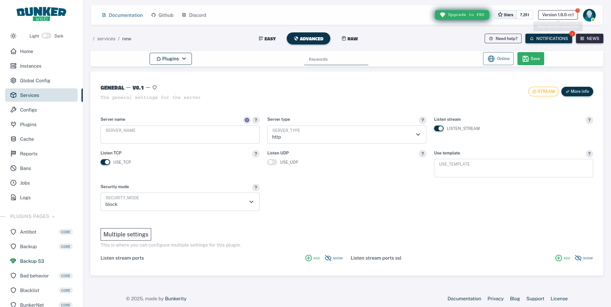Screen dimensions: 611x307
Task: Click the Keywords search field
Action: (336, 59)
